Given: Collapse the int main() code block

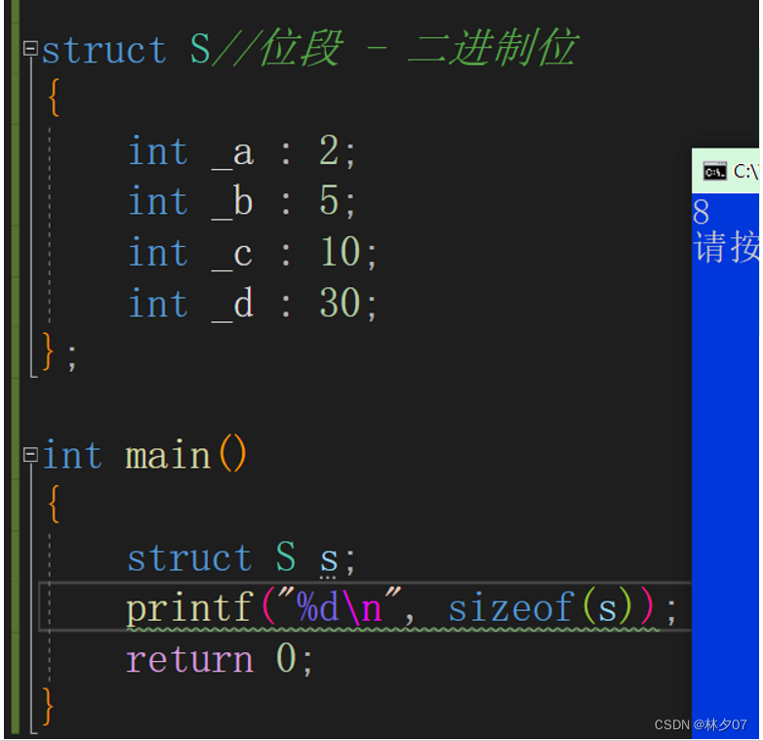Looking at the screenshot, I should [x=30, y=455].
